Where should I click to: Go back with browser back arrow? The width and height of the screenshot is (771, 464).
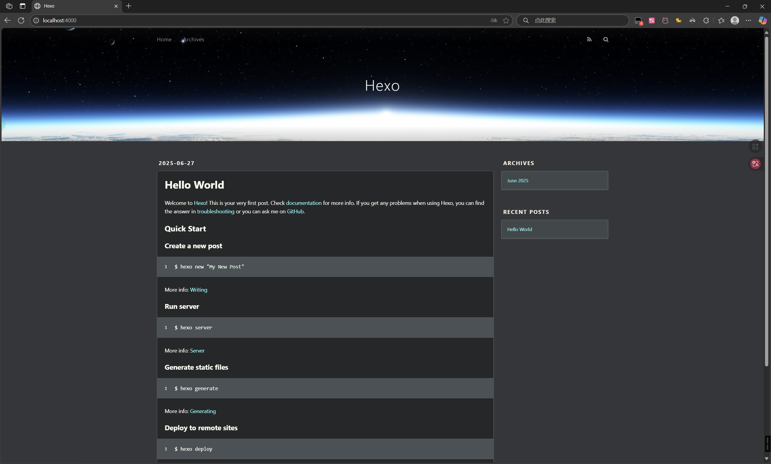click(x=8, y=20)
